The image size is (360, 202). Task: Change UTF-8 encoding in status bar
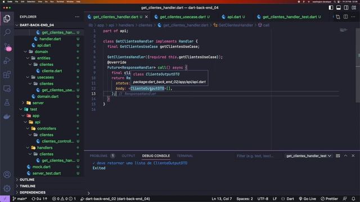263,199
